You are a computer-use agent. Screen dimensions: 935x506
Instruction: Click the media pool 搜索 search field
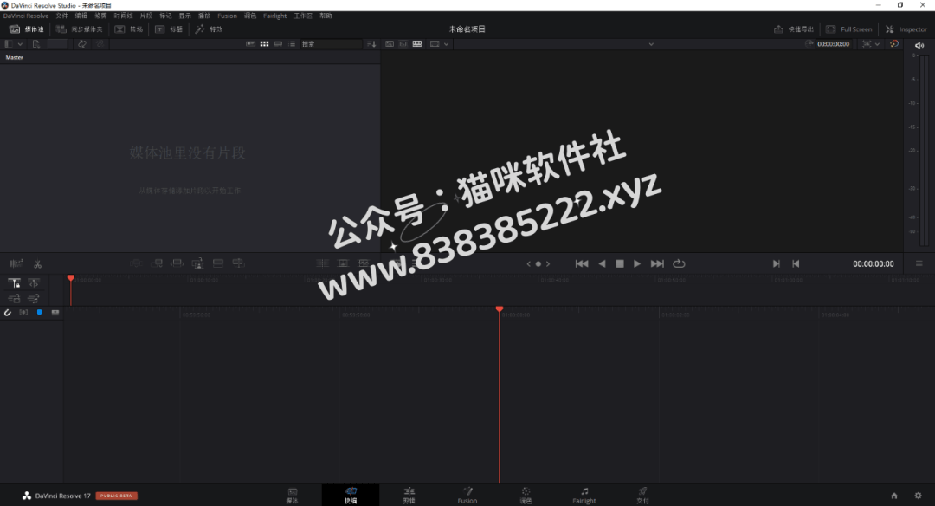(x=331, y=44)
